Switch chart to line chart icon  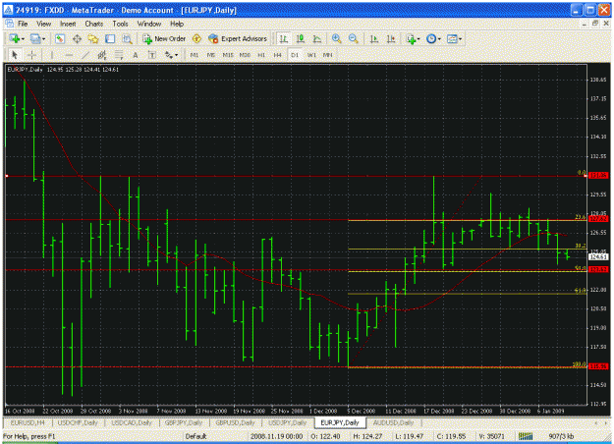pyautogui.click(x=317, y=38)
